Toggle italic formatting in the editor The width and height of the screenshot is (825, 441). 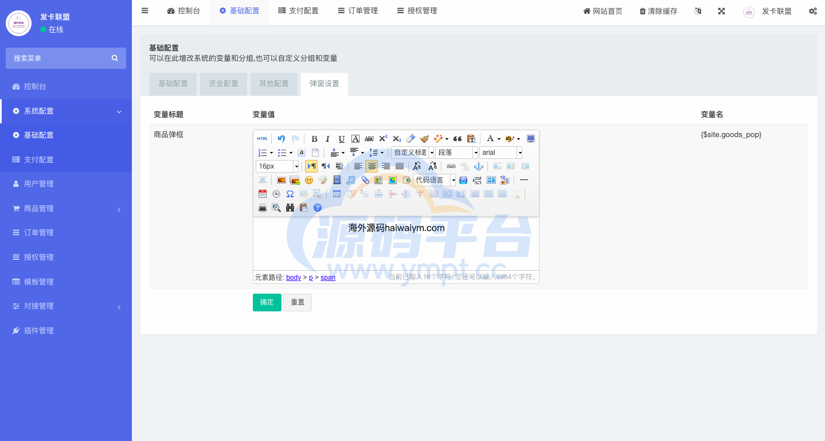tap(328, 139)
